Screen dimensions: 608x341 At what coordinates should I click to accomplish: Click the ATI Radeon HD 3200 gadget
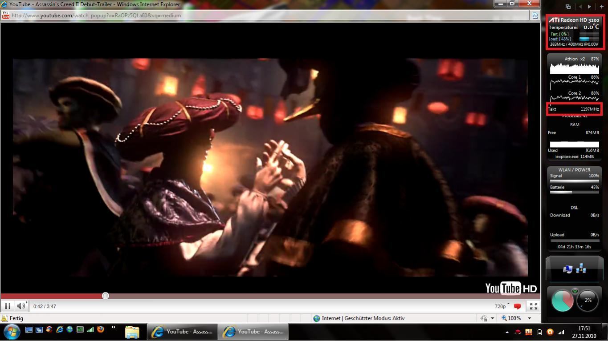575,32
